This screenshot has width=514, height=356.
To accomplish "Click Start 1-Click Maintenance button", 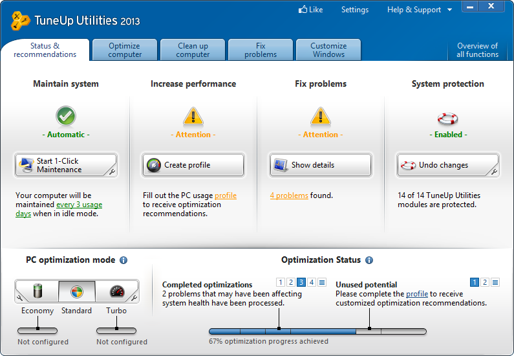I will pos(66,165).
